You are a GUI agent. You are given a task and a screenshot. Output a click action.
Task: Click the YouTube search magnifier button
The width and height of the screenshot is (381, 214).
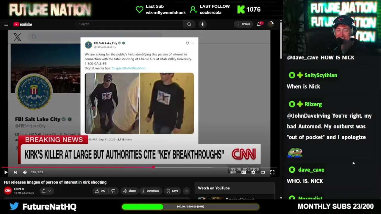[189, 24]
